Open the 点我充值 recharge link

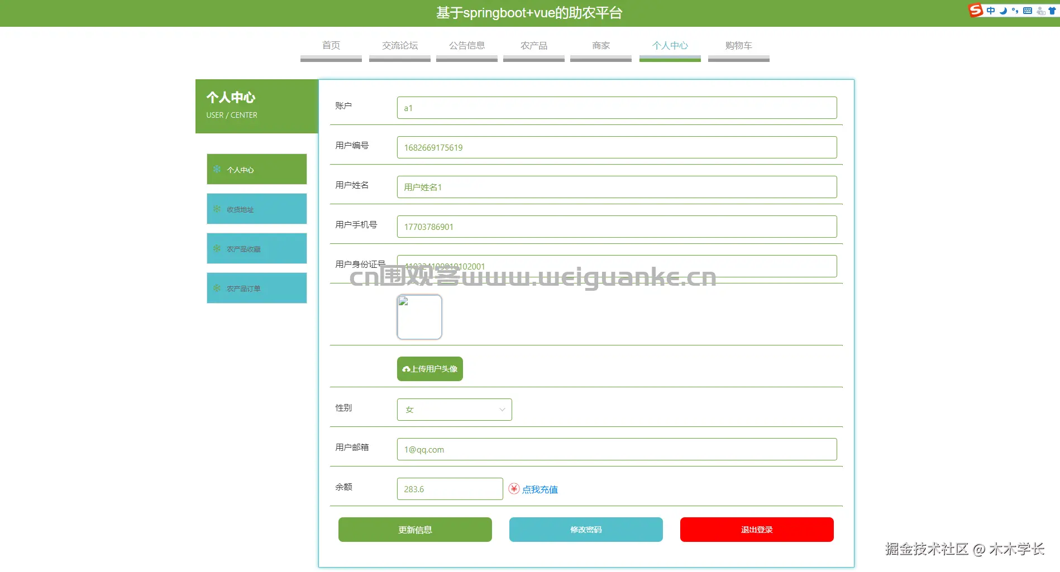[x=539, y=489]
